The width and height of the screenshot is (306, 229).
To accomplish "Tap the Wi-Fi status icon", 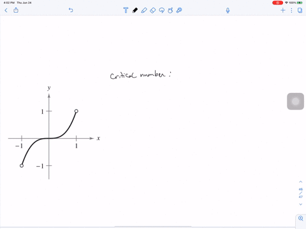I will pos(286,3).
